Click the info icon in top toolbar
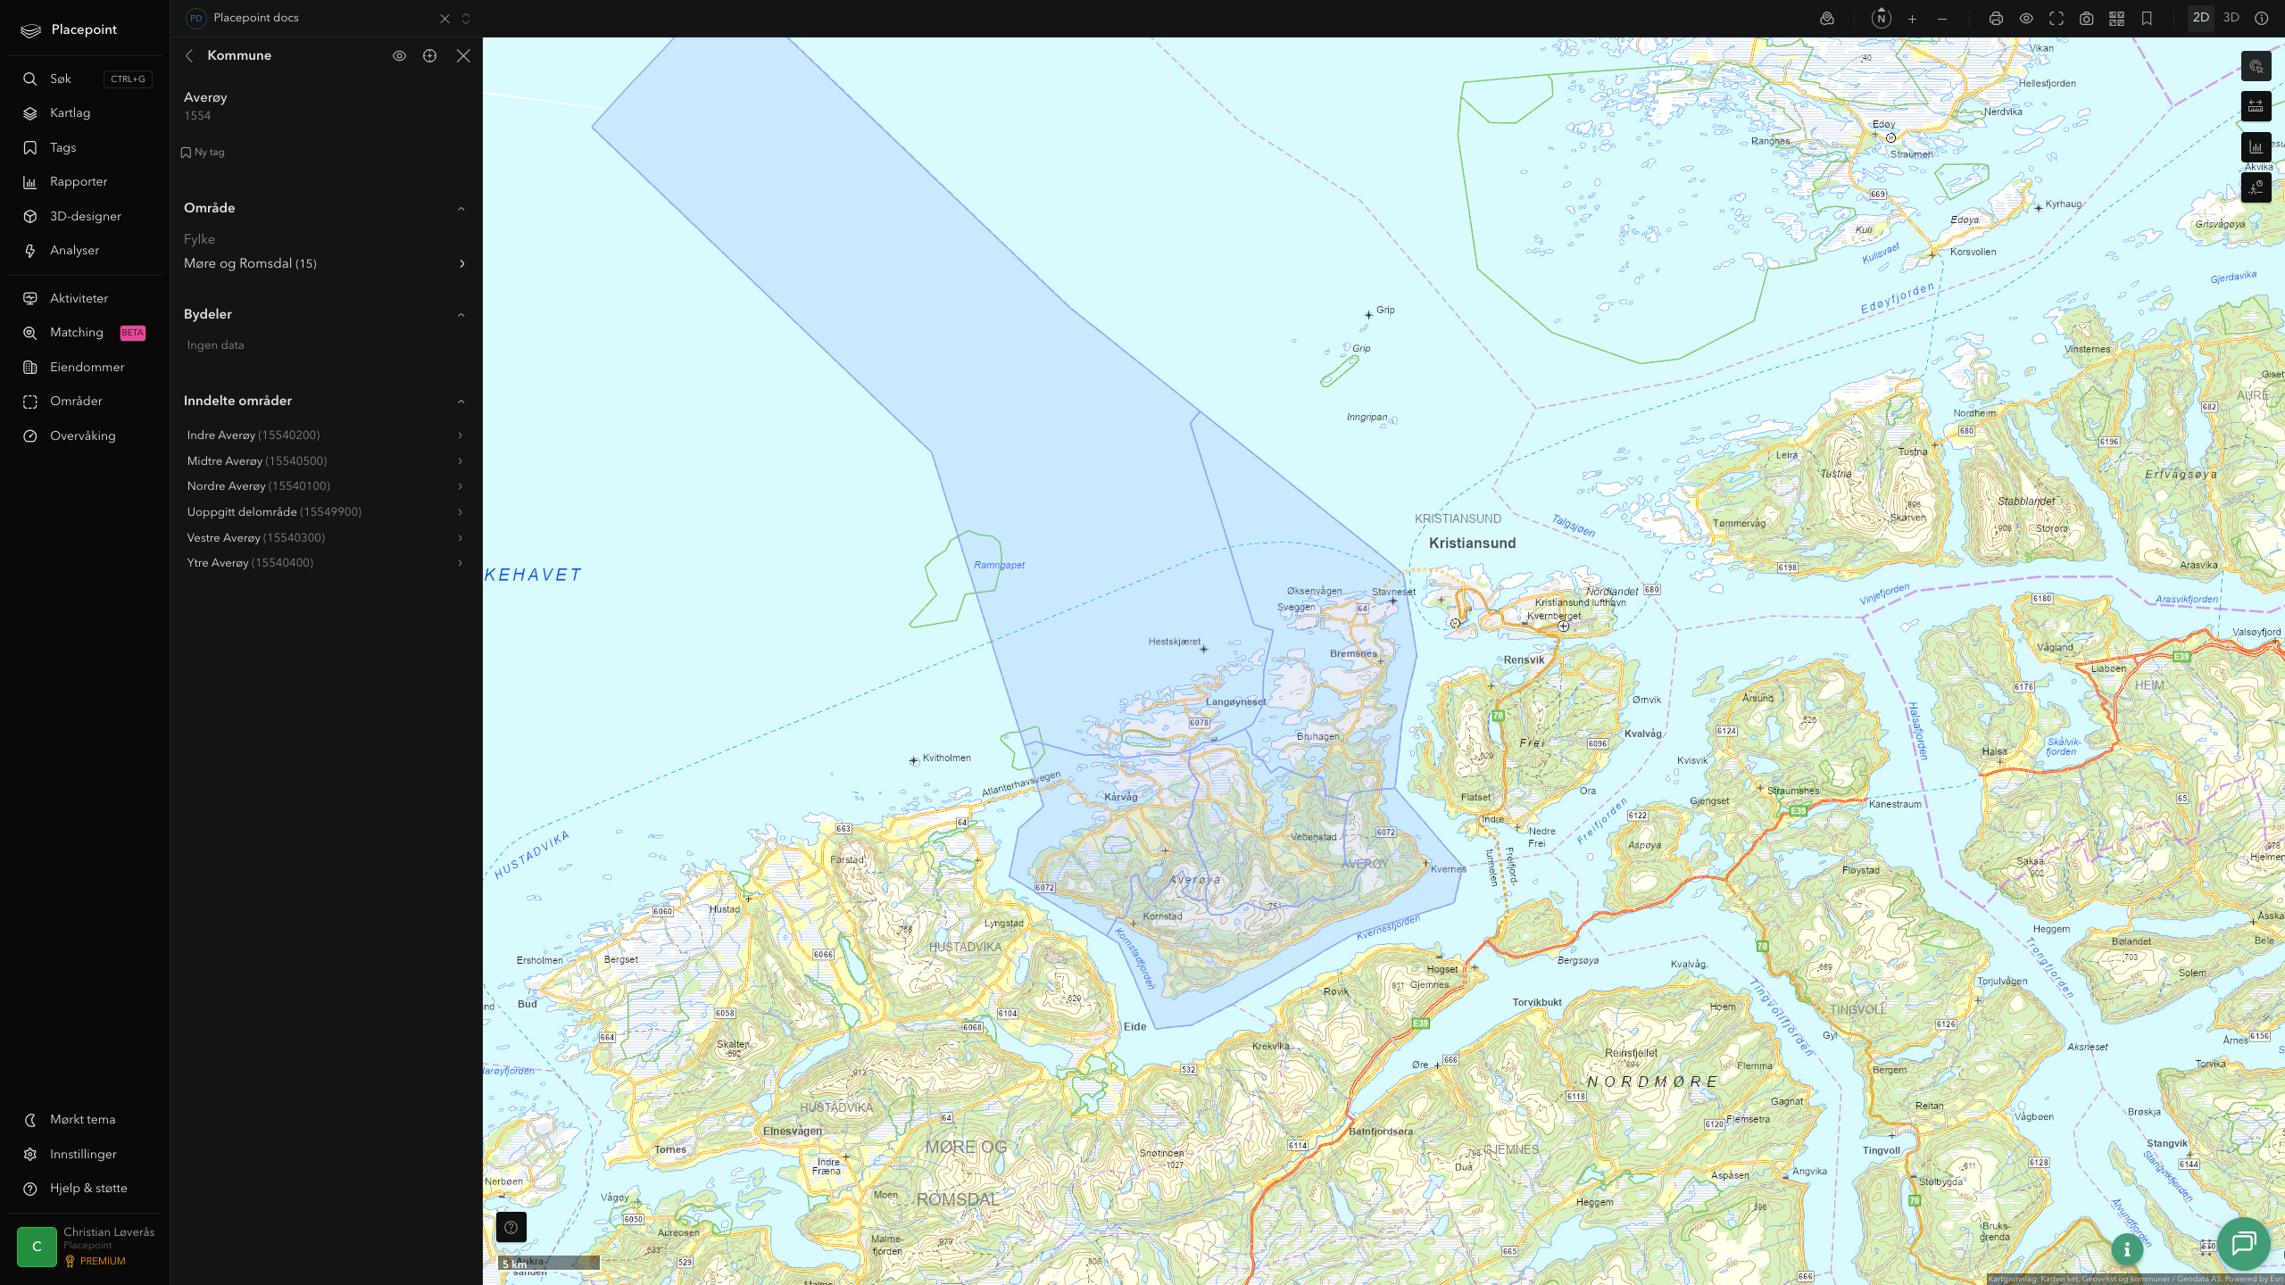The height and width of the screenshot is (1285, 2285). click(2262, 18)
